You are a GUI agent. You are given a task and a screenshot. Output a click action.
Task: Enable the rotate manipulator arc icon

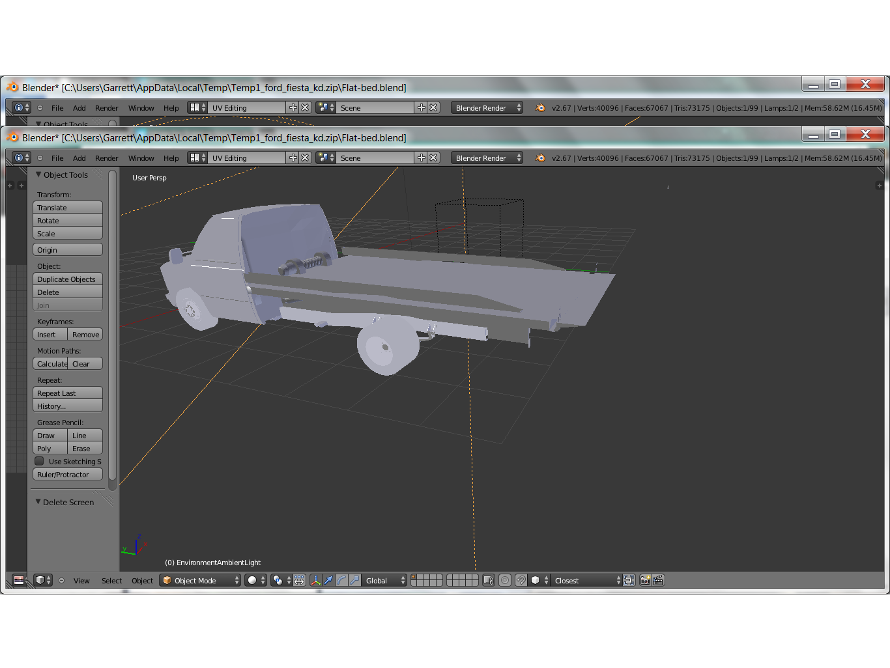[341, 580]
